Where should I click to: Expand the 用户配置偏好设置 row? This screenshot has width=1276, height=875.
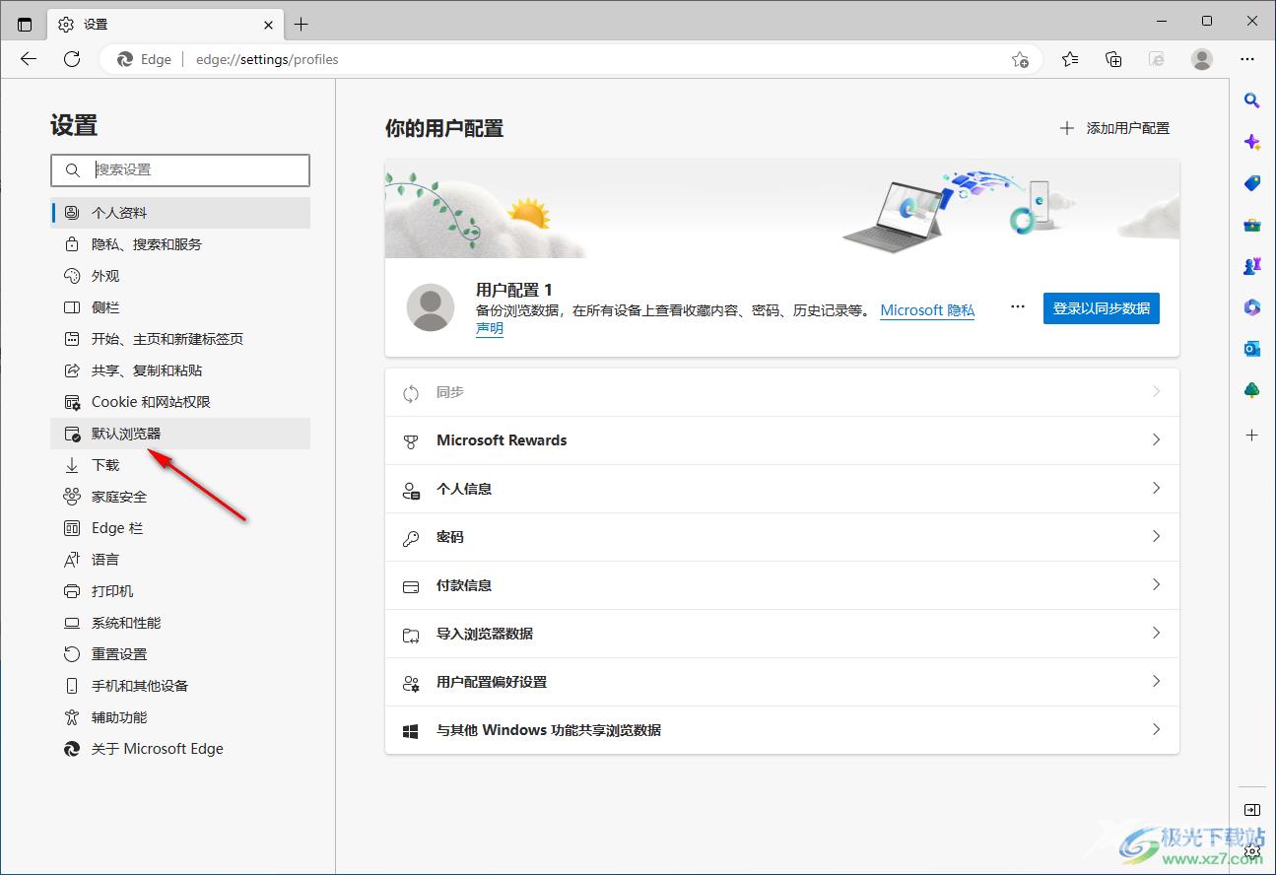(782, 682)
